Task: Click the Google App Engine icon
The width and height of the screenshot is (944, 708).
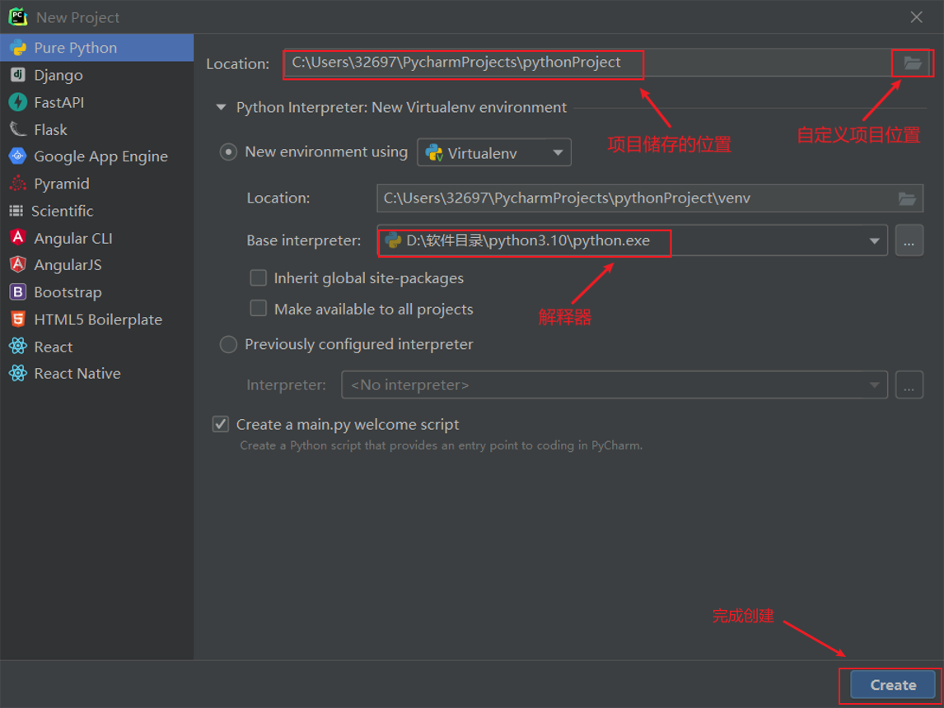Action: pyautogui.click(x=18, y=156)
